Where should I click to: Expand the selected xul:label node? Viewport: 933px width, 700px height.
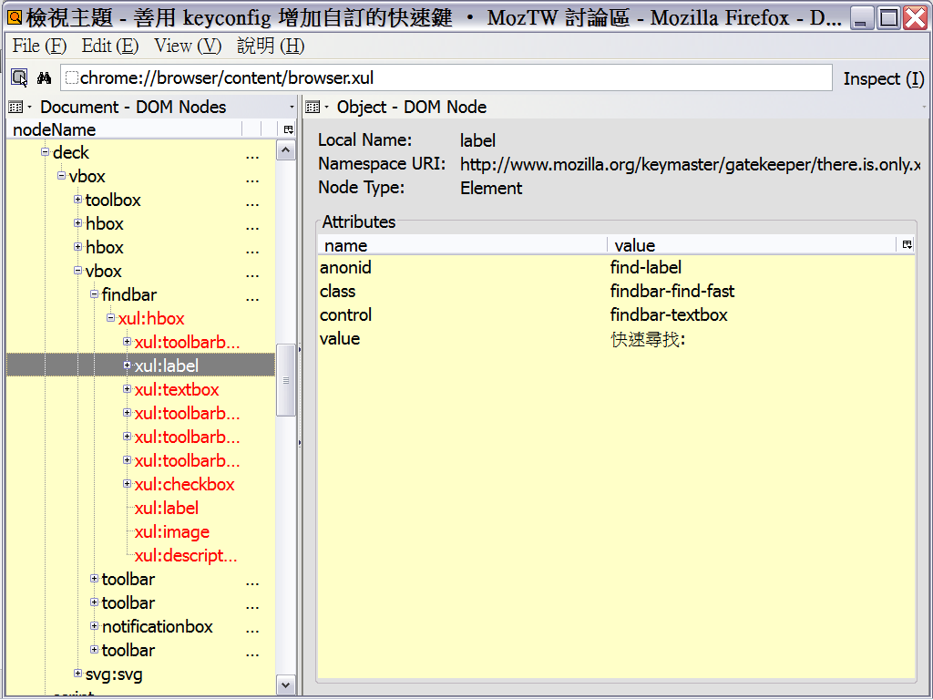[x=127, y=365]
